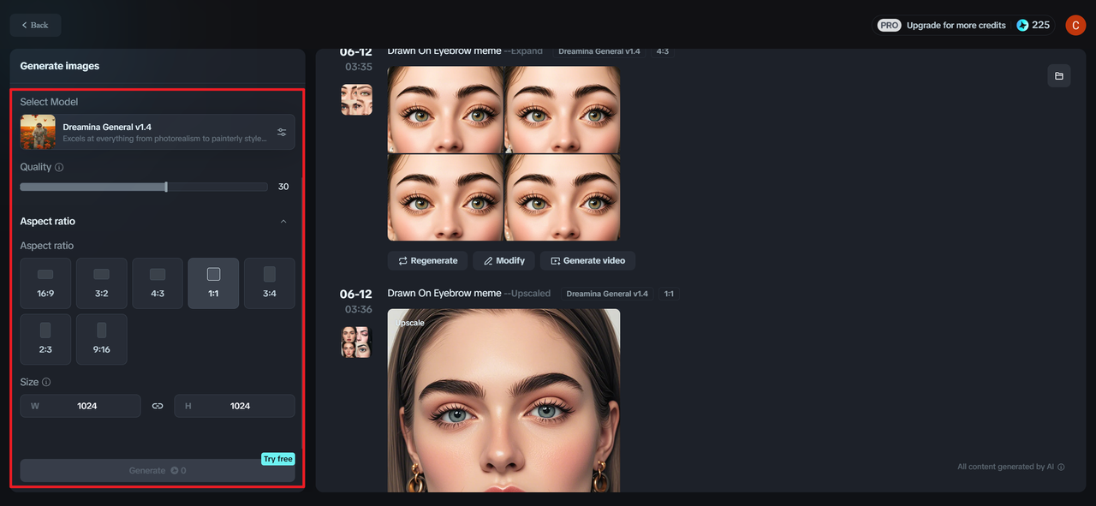This screenshot has width=1096, height=506.
Task: Click the height input field
Action: 235,406
